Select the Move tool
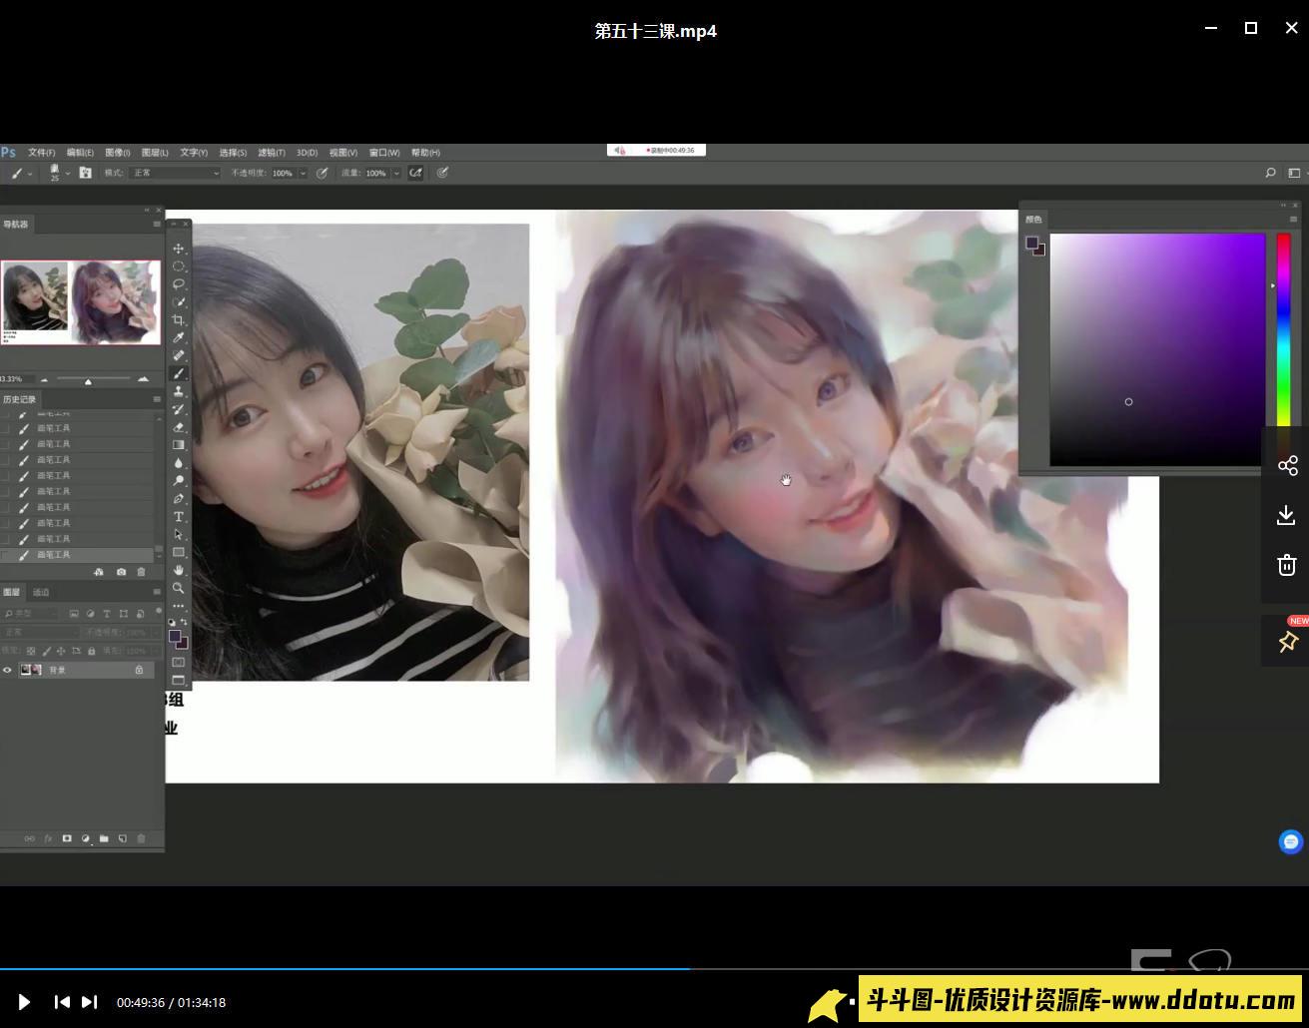The height and width of the screenshot is (1028, 1309). point(179,249)
